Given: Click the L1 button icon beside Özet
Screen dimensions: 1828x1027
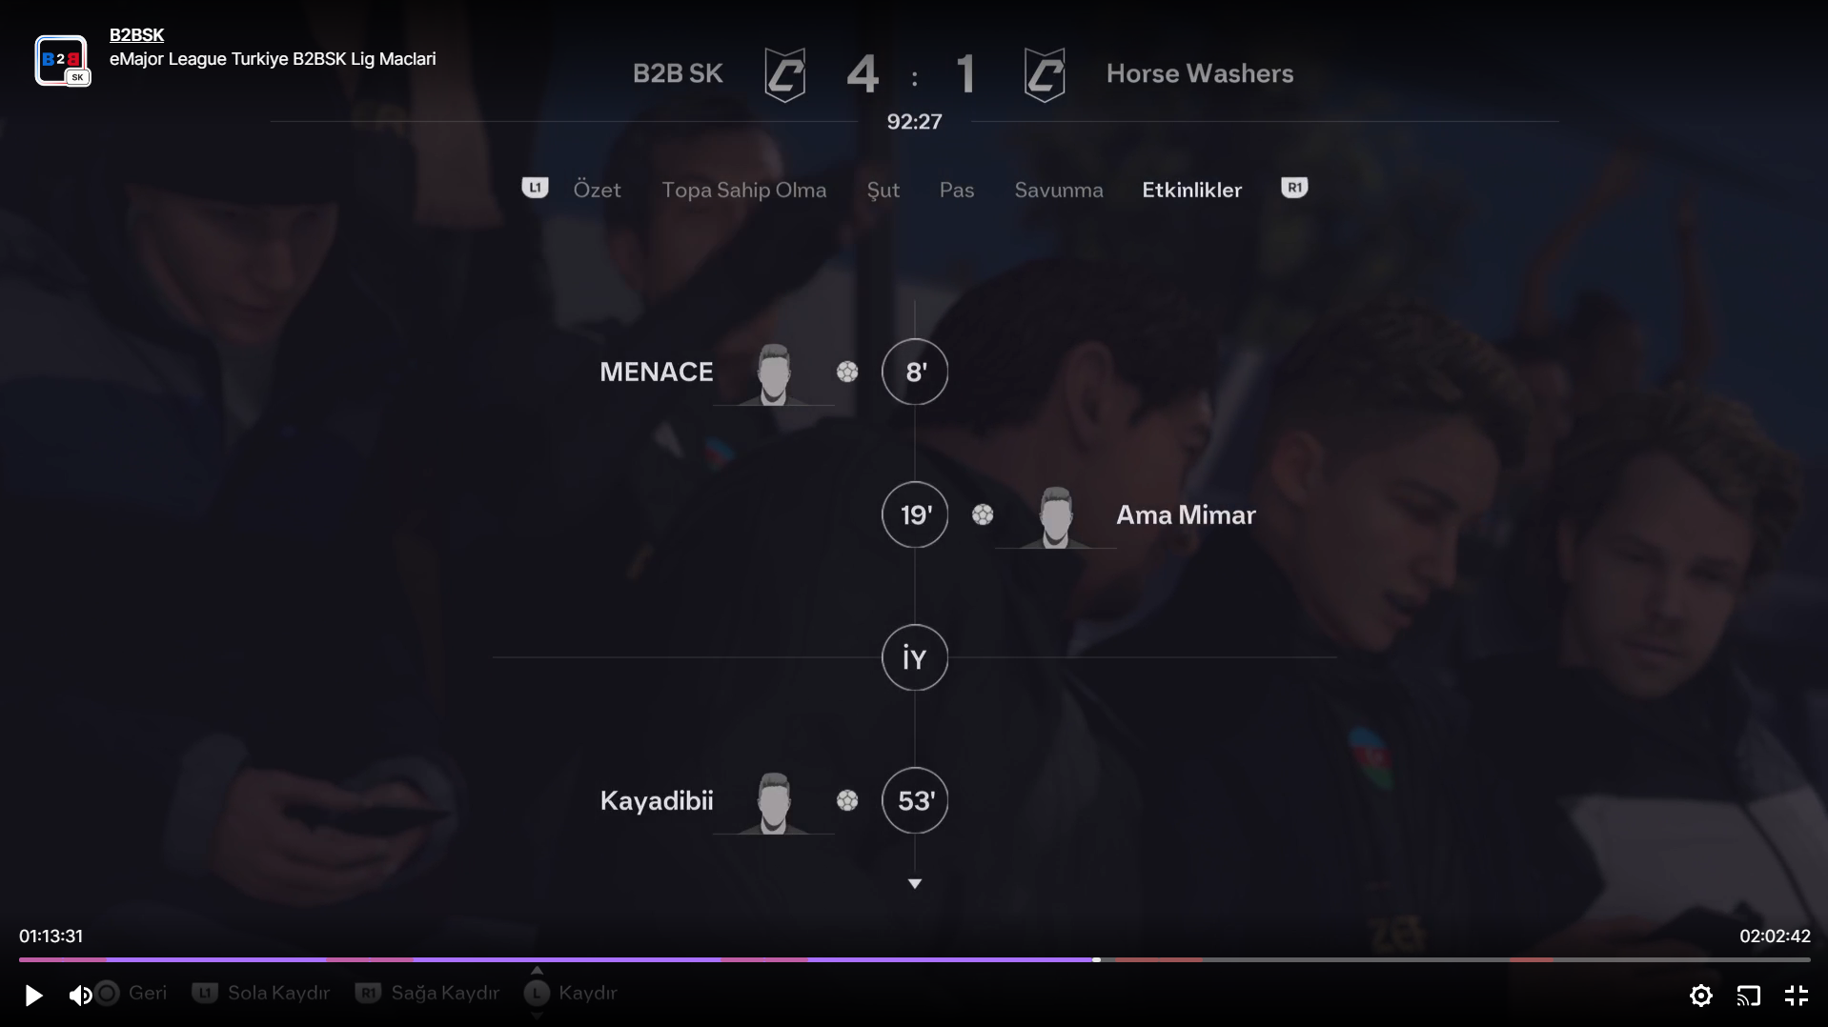Looking at the screenshot, I should click(x=535, y=188).
